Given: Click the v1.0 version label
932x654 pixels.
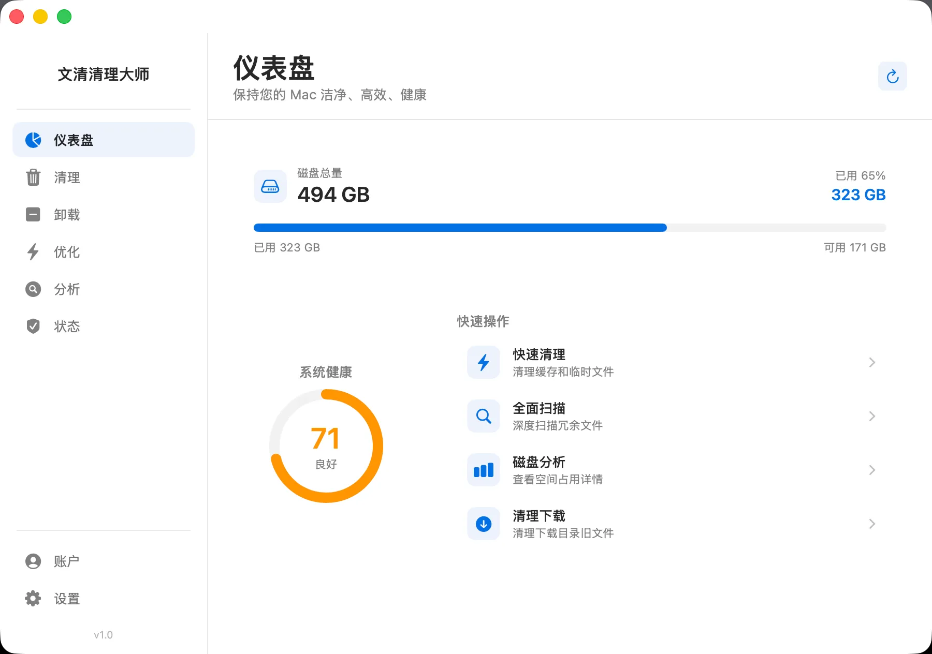Looking at the screenshot, I should pos(103,635).
